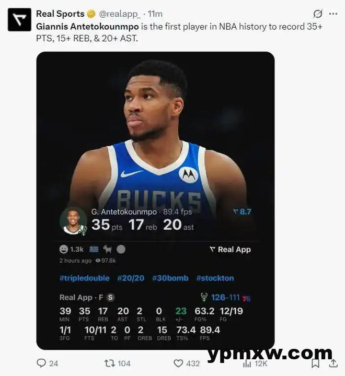Like the post with heart icon
Screen dimensions: 345x376
(178, 363)
